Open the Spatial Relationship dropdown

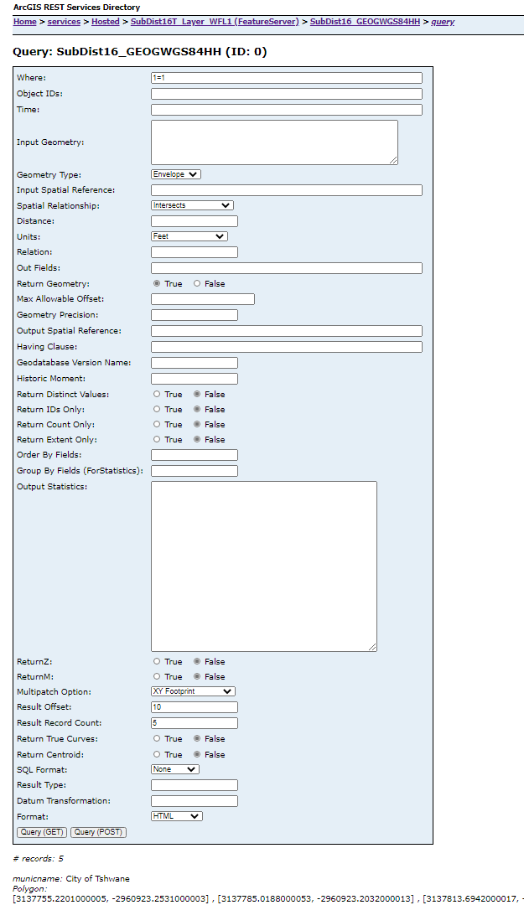tap(192, 205)
